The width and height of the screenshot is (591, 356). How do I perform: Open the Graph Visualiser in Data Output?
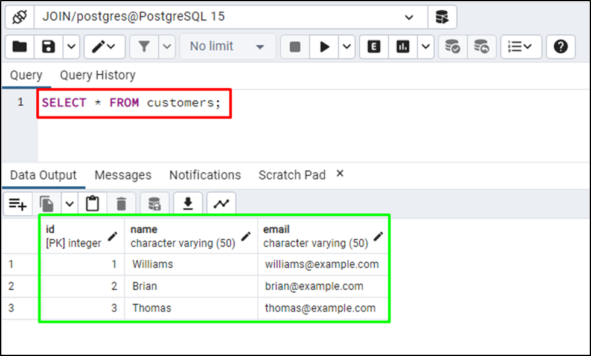pyautogui.click(x=222, y=204)
